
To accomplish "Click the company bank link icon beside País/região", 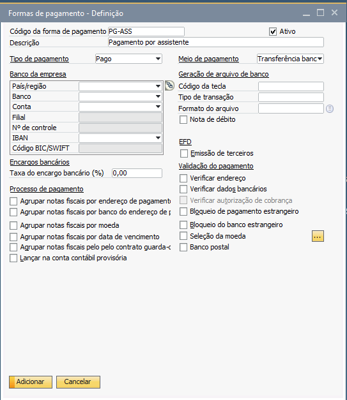I will 169,85.
